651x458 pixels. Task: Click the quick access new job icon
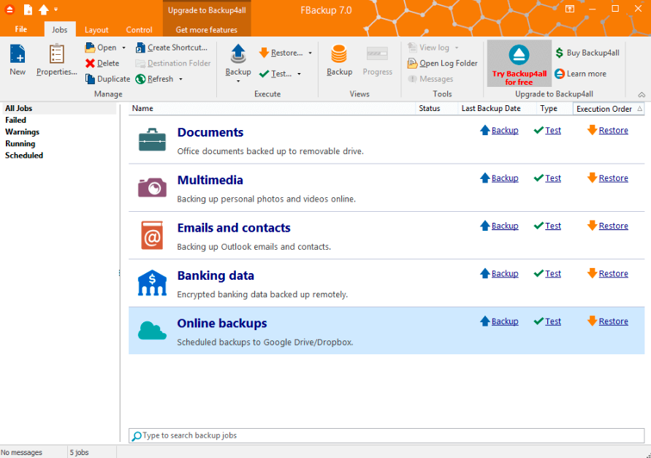pyautogui.click(x=28, y=9)
